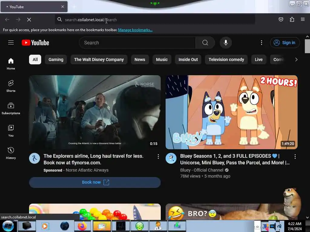This screenshot has height=232, width=310.
Task: Select the News filter chip
Action: (x=140, y=60)
